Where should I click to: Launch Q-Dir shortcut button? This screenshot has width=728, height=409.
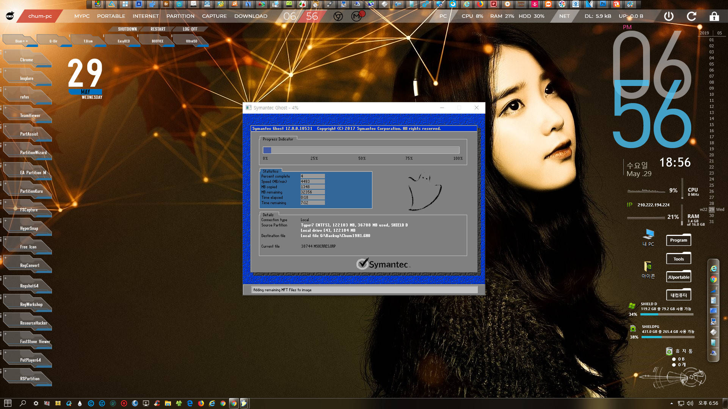point(53,41)
